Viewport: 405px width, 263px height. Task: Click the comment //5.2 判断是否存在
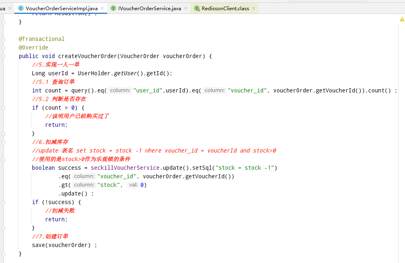[x=59, y=99]
